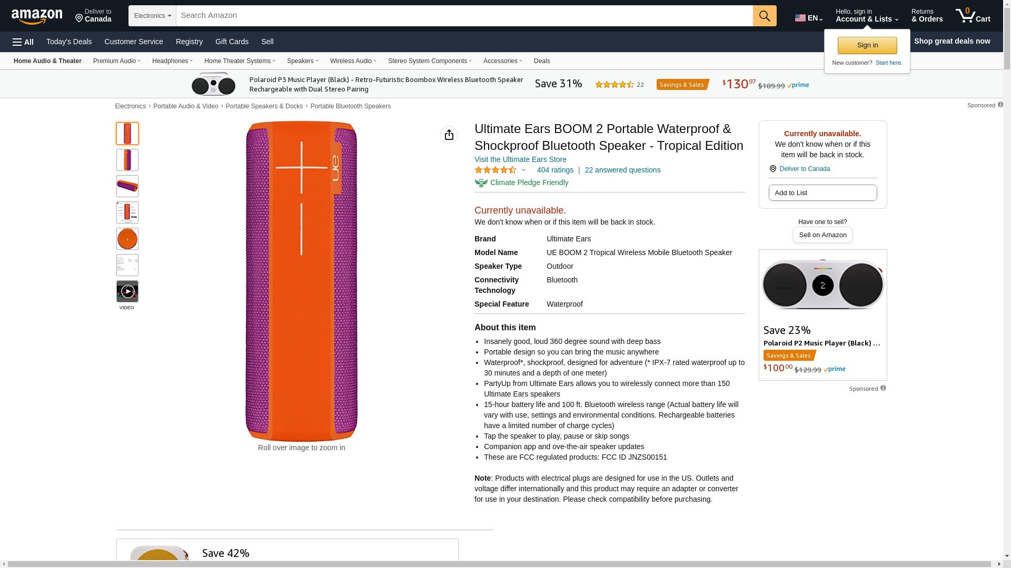Play the product video thumbnail
Viewport: 1011px width, 568px height.
click(x=127, y=291)
